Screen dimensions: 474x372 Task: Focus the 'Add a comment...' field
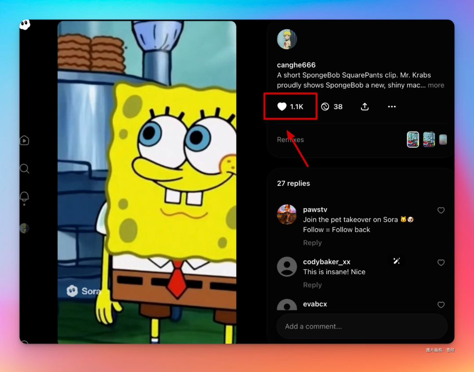tap(362, 326)
